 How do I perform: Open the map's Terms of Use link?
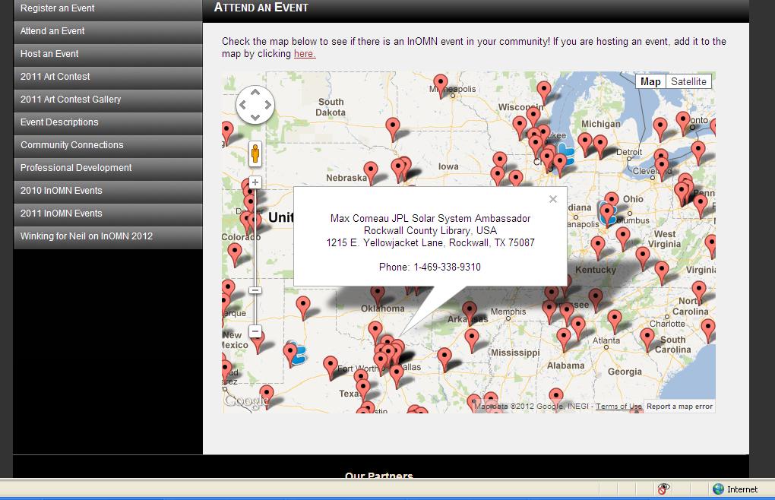[618, 407]
